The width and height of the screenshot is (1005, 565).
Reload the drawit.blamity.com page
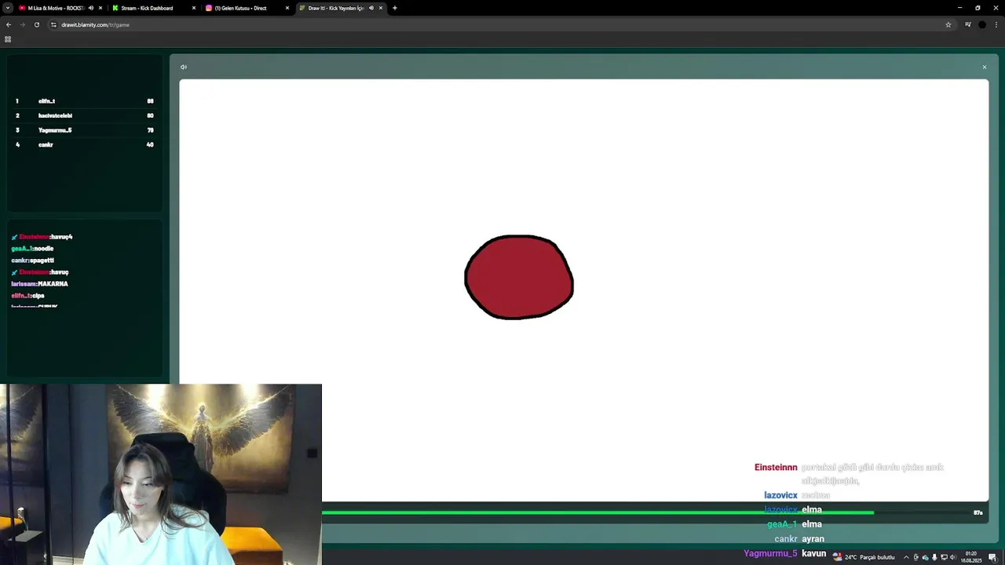[x=36, y=24]
